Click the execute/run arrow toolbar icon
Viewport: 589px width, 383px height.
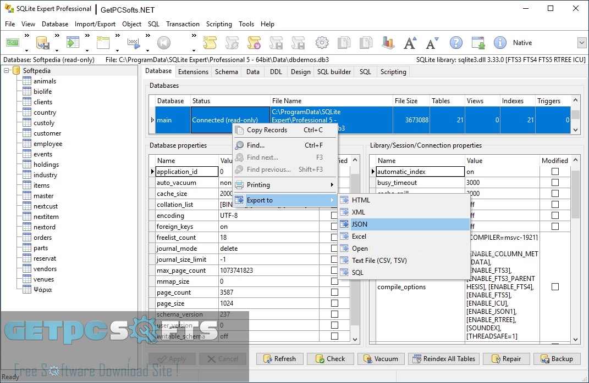point(133,43)
